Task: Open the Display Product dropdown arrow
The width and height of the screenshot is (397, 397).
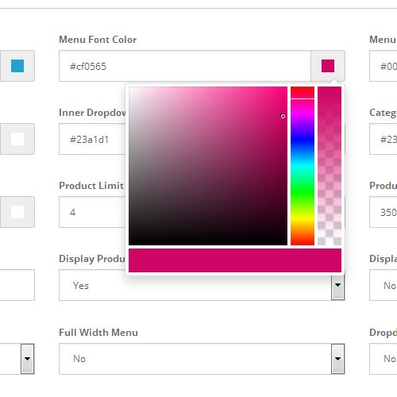Action: [337, 287]
